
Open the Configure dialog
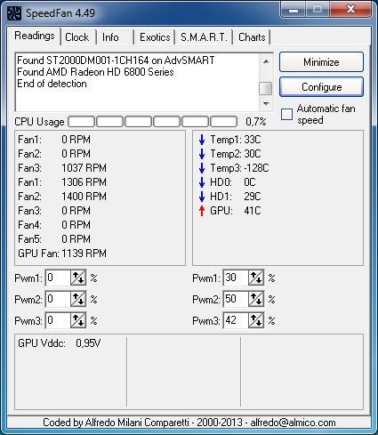321,87
